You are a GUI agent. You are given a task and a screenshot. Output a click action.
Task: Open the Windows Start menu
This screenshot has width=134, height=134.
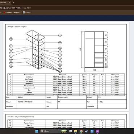(37, 131)
